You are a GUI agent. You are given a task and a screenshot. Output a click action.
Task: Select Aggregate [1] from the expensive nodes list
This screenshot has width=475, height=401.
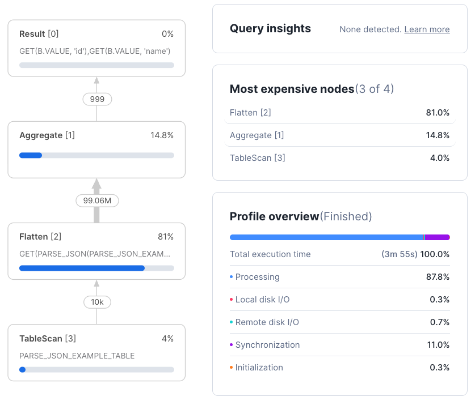(254, 135)
